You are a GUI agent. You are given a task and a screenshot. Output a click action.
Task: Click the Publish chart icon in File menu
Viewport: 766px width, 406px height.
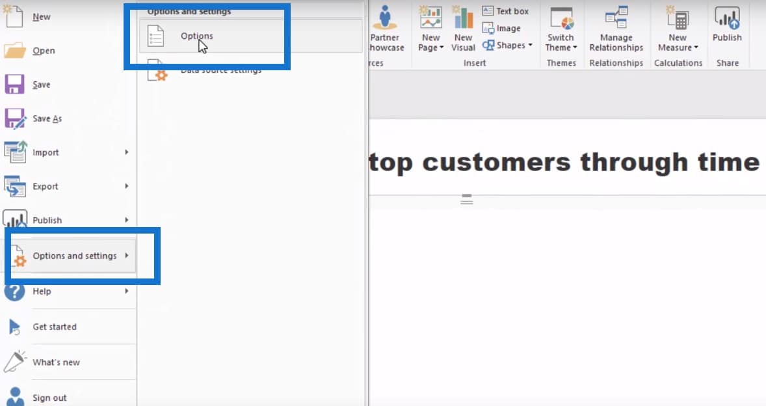[15, 219]
